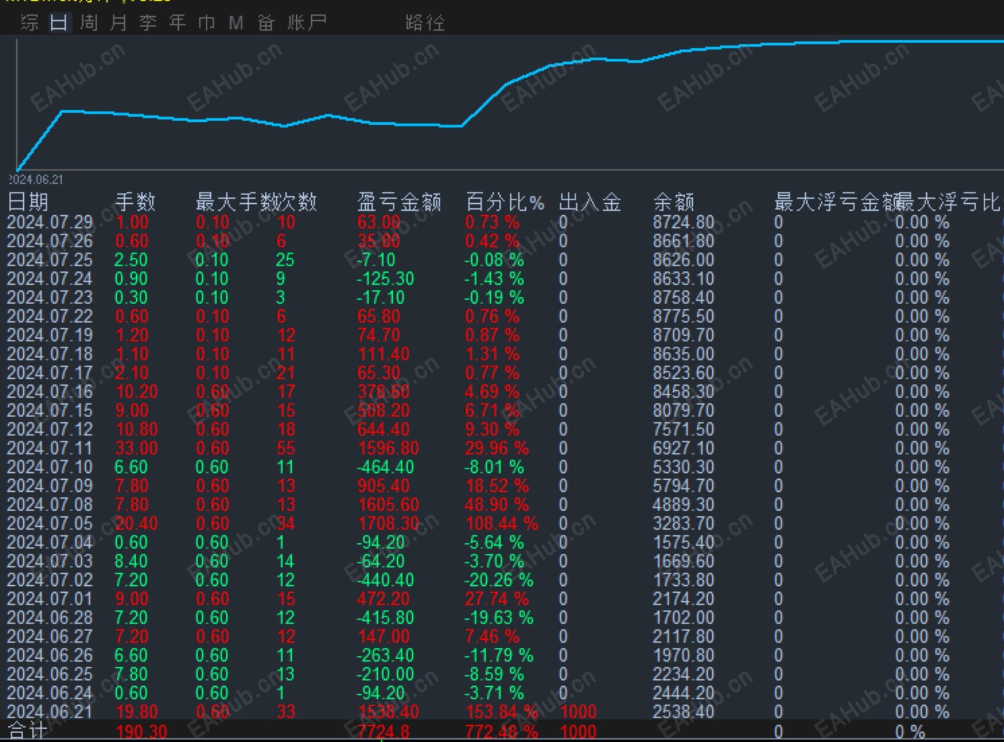1004x742 pixels.
Task: Select the 2024.07.05 date row
Action: [x=50, y=523]
